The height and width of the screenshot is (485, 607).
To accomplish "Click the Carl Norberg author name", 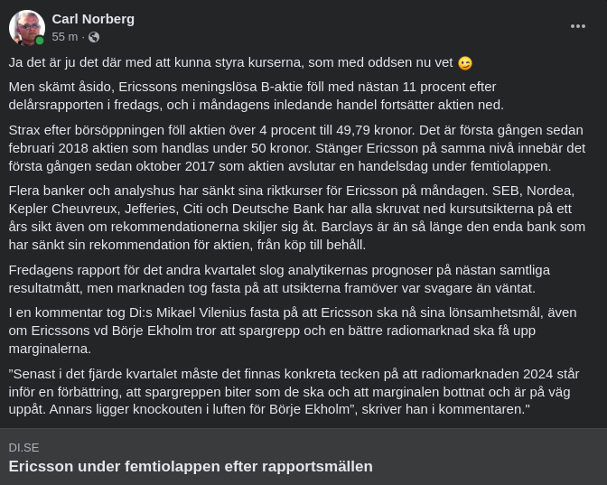I will tap(93, 18).
